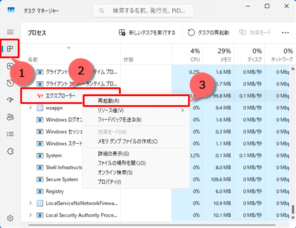
Task: Sort by the 名前 column header
Action: [x=70, y=54]
